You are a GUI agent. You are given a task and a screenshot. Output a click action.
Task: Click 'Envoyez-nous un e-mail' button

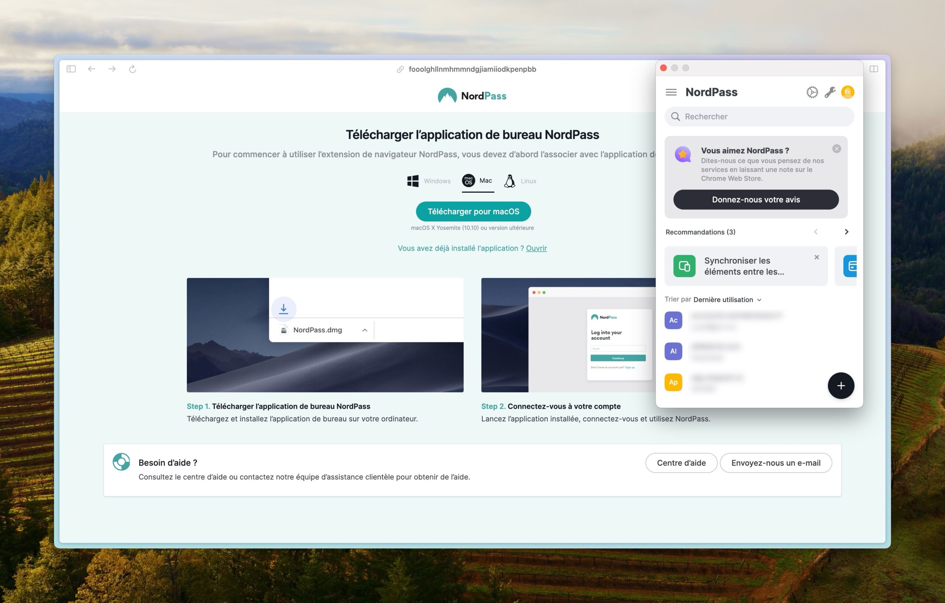(776, 463)
